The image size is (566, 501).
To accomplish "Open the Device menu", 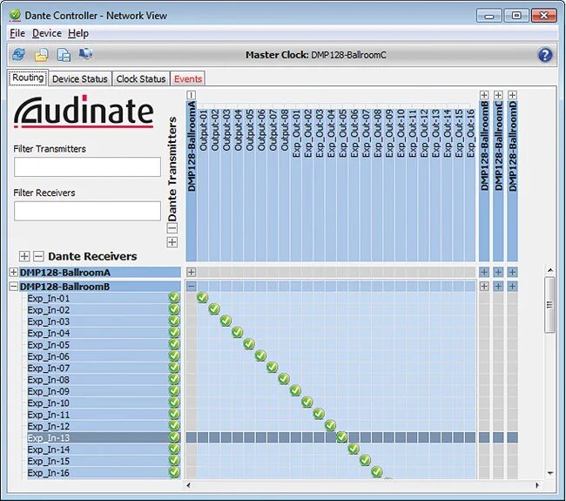I will tap(47, 33).
